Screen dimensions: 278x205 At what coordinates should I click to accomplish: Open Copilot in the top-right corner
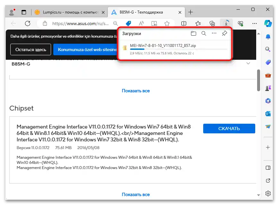click(268, 23)
